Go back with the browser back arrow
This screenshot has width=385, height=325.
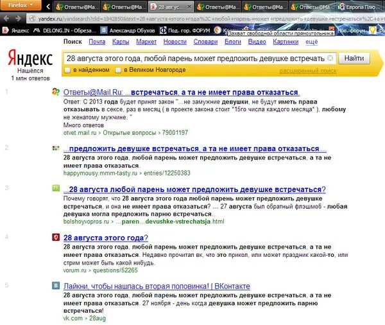[6, 19]
